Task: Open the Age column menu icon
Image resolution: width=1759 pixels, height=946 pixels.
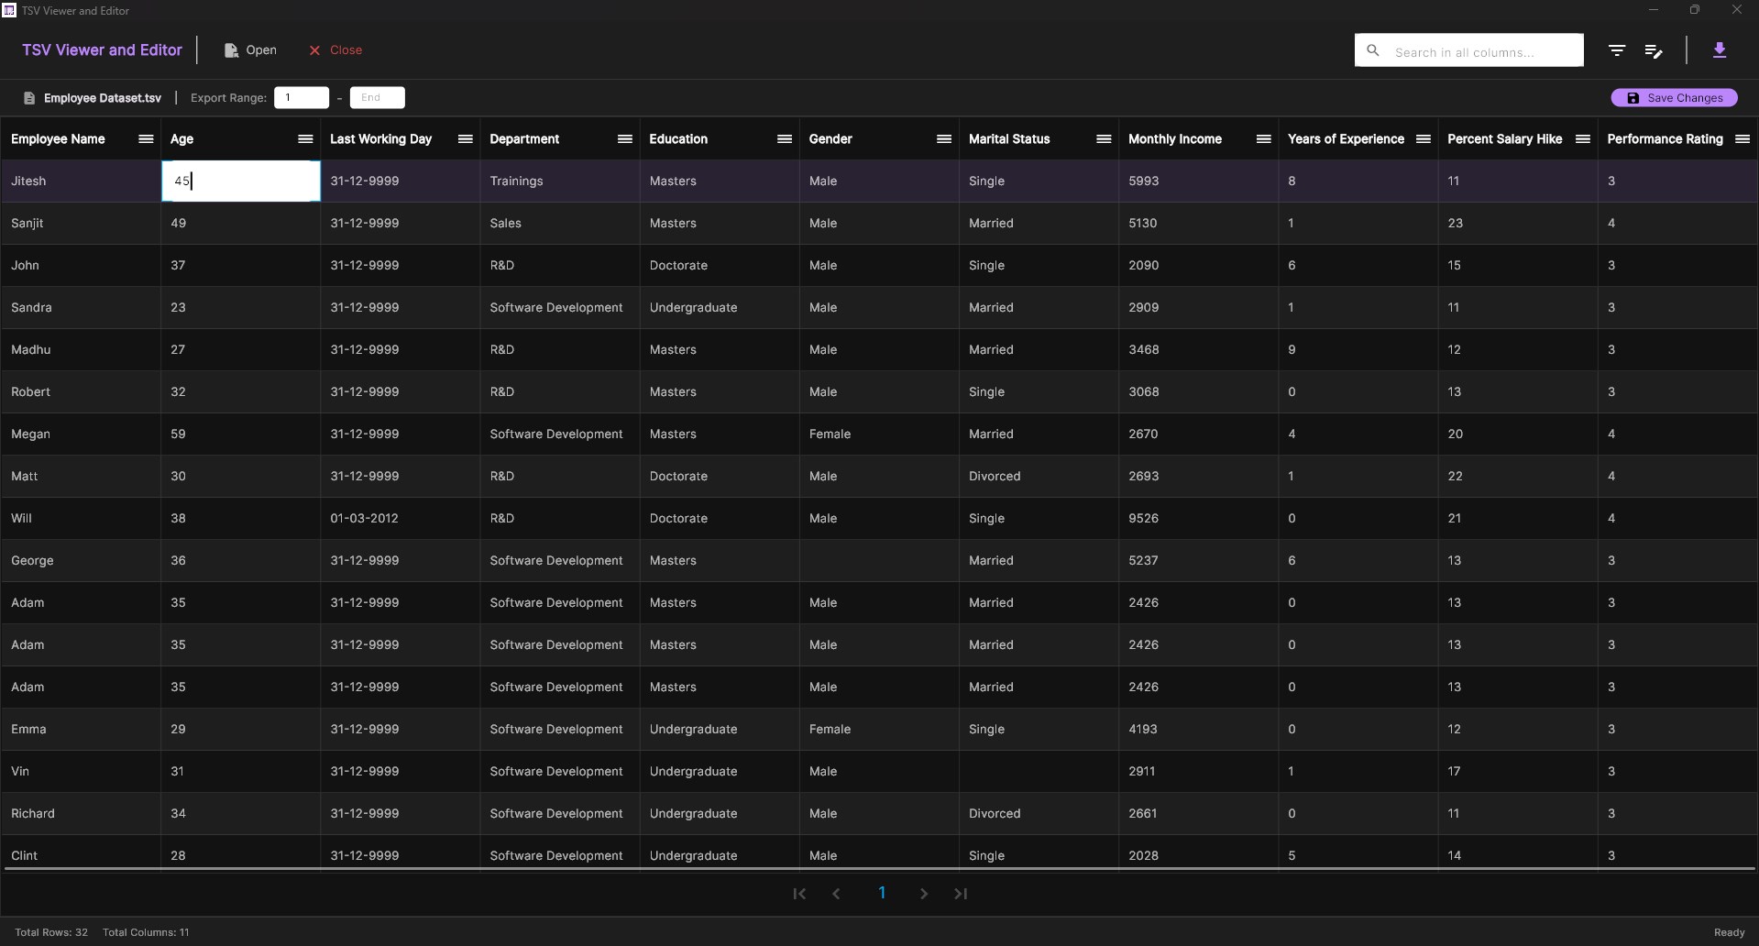Action: tap(305, 139)
